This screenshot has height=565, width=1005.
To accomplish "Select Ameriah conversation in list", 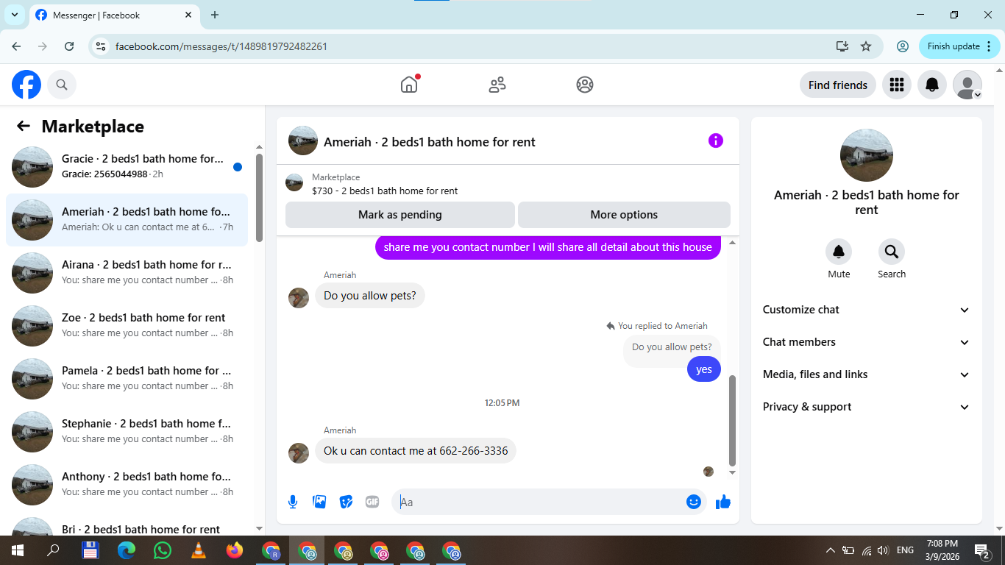I will pos(127,220).
